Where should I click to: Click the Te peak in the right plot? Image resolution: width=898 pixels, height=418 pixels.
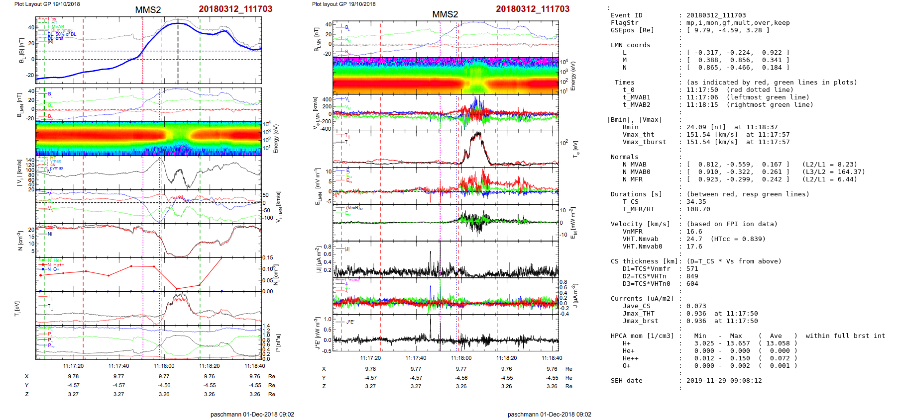(478, 133)
